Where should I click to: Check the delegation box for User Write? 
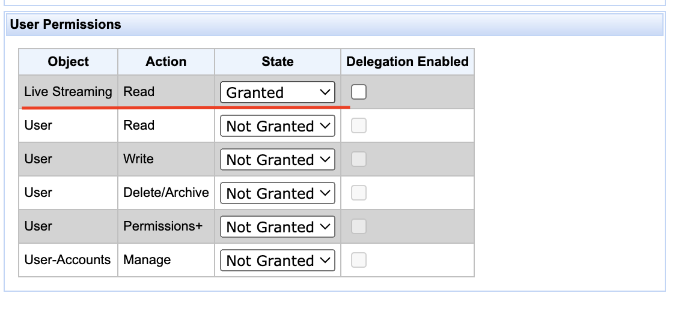coord(359,159)
